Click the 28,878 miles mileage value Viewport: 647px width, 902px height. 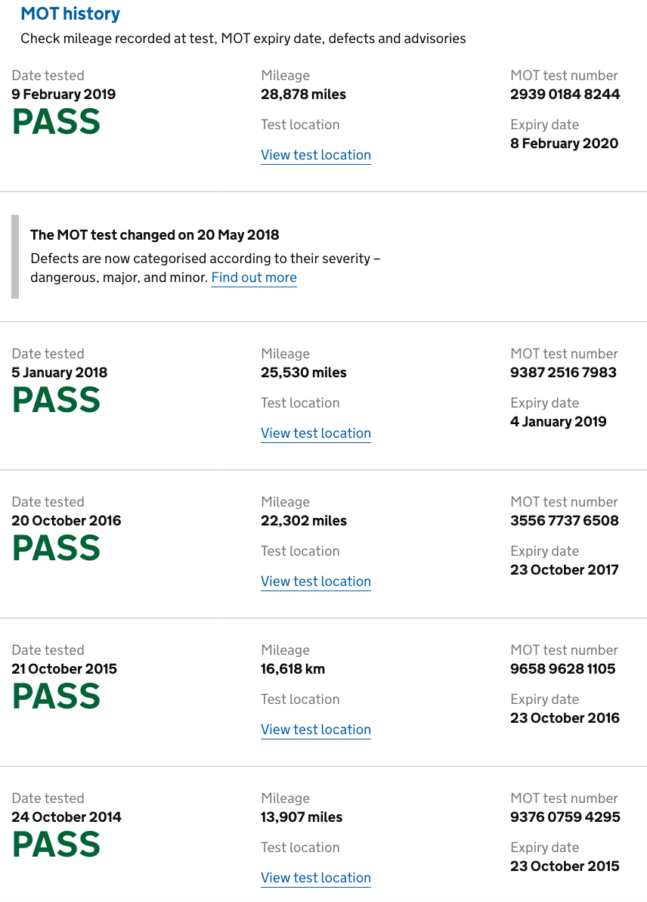click(x=304, y=95)
